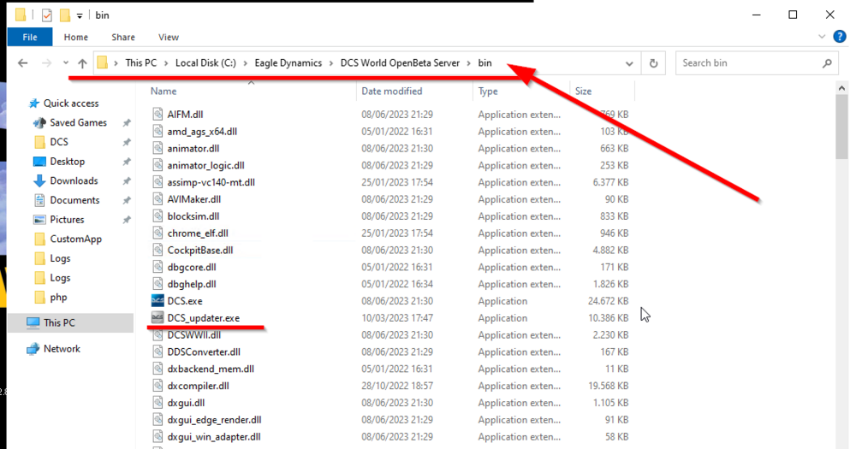Open the recent locations dropdown arrow
This screenshot has width=856, height=449.
tap(66, 62)
